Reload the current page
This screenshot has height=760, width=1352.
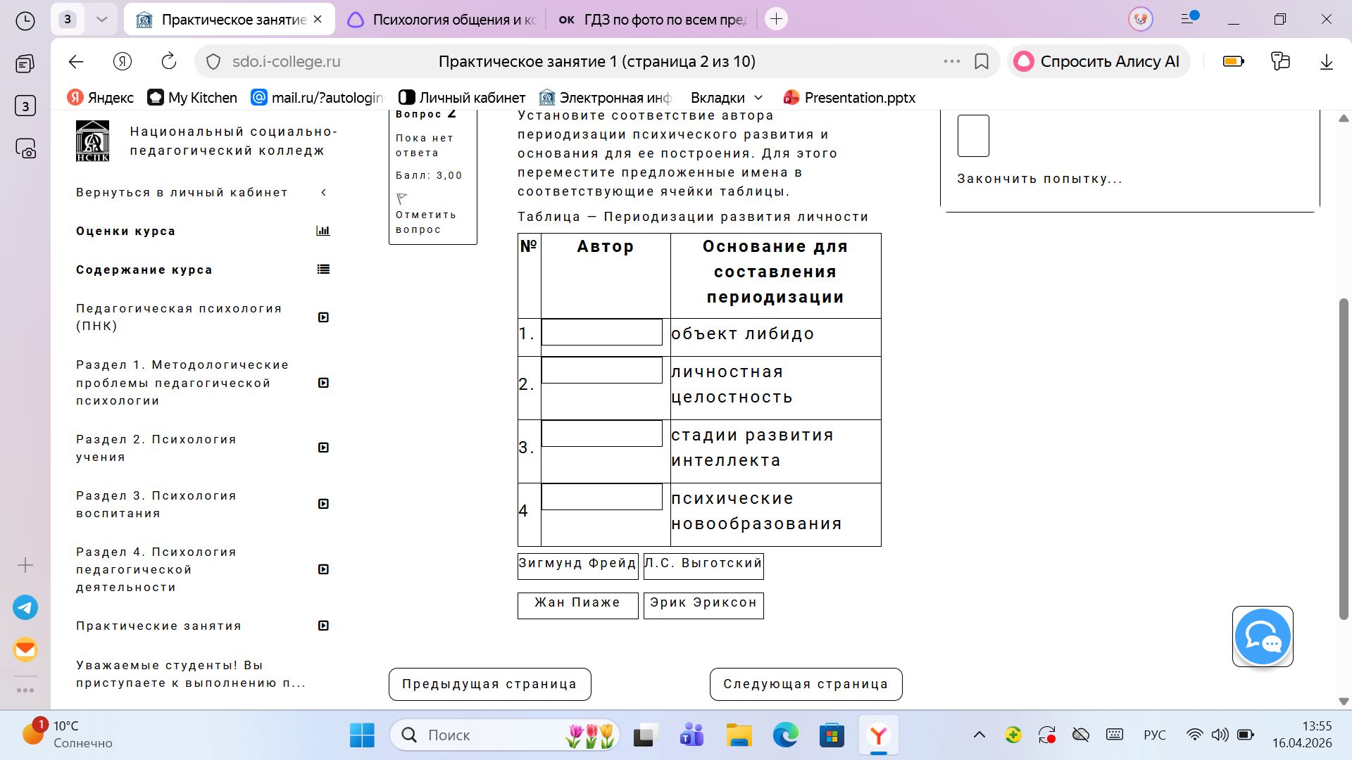(x=169, y=62)
